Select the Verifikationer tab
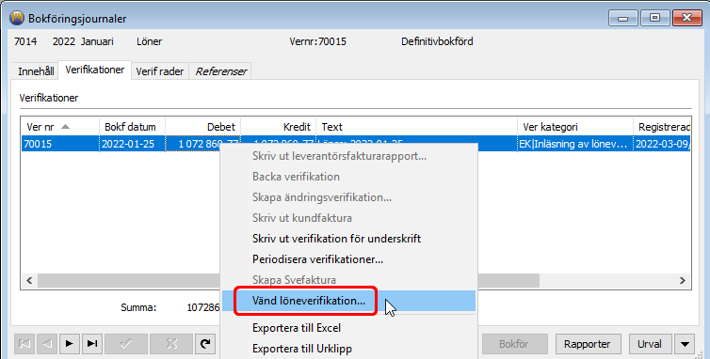 click(95, 70)
